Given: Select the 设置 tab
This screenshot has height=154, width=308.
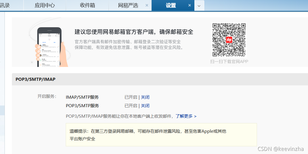Looking at the screenshot, I should 171,5.
